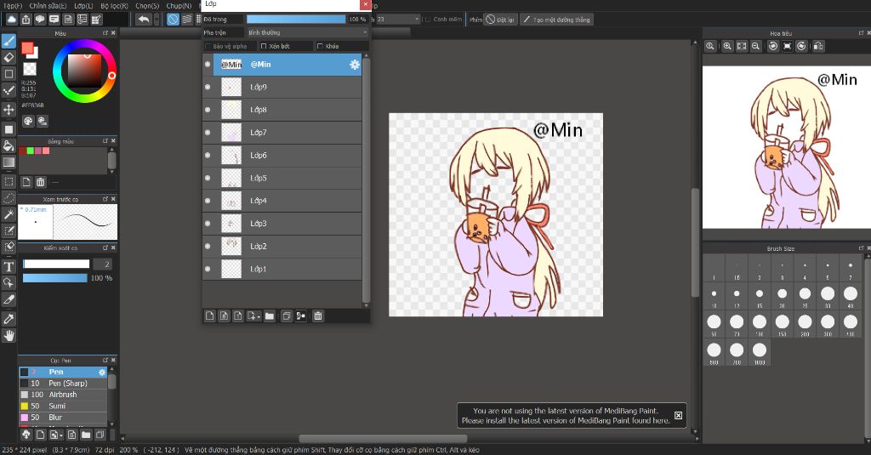Toggle Canh mềm checkbox in top bar
Viewport: 871px width, 455px height.
click(x=428, y=20)
